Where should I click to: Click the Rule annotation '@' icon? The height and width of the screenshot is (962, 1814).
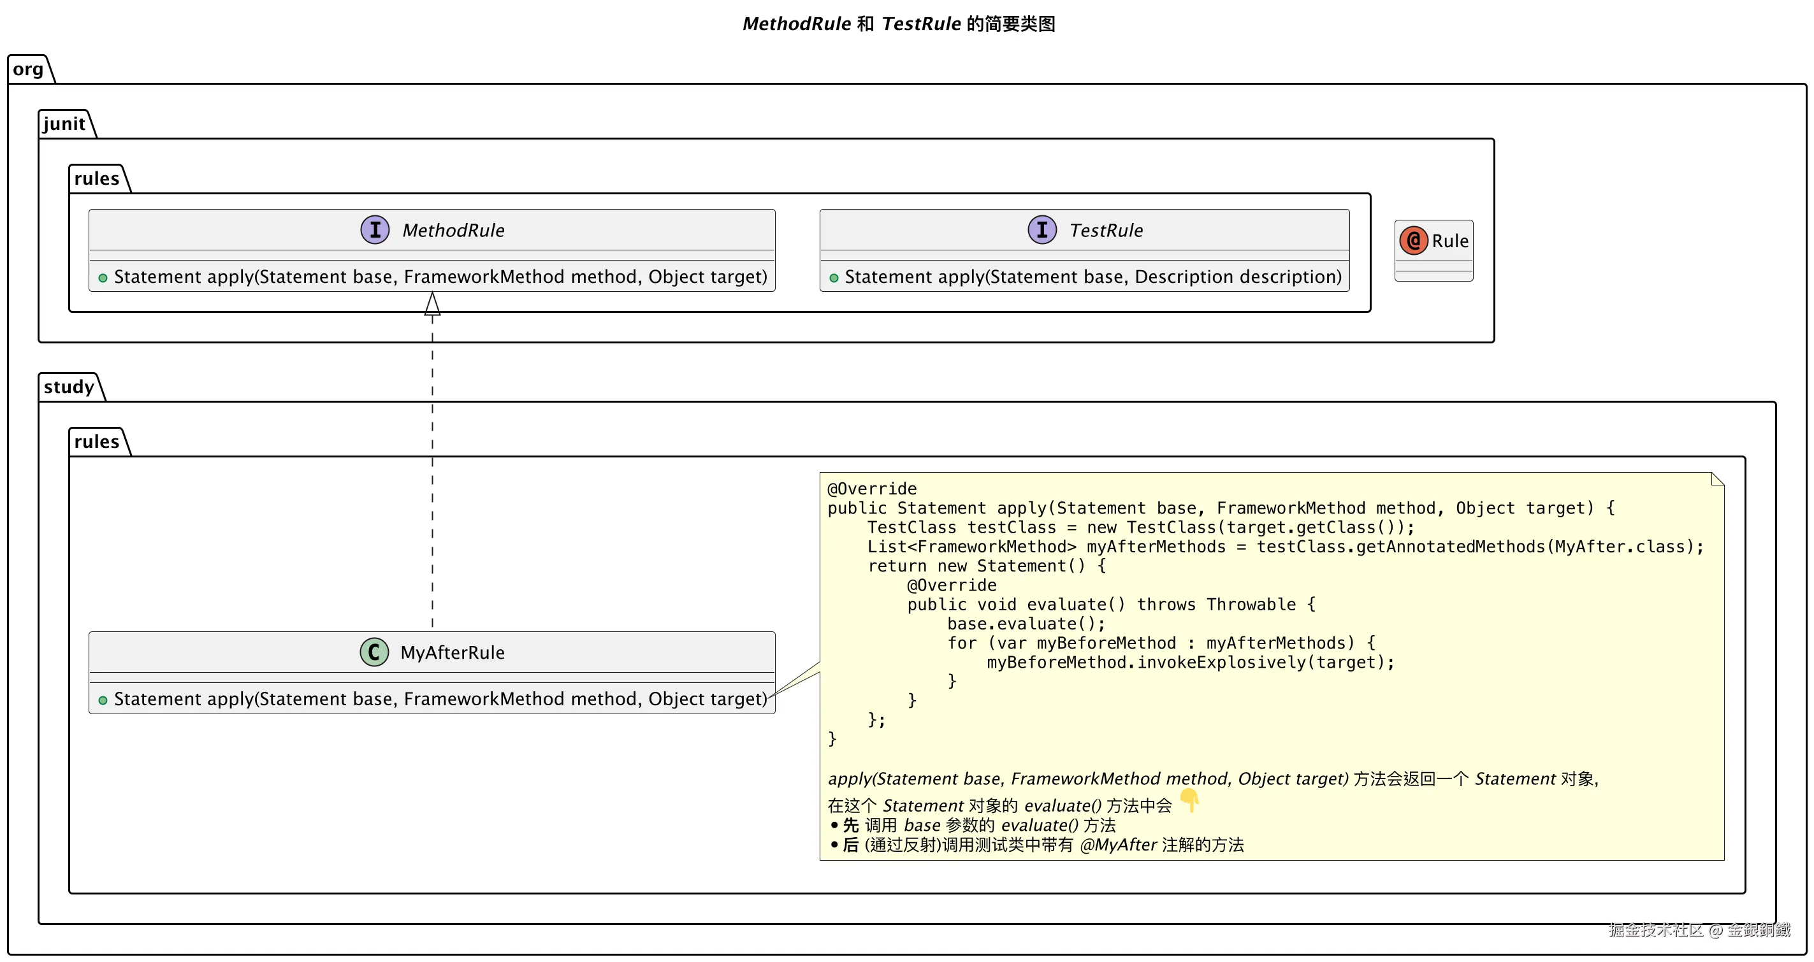[x=1413, y=241]
